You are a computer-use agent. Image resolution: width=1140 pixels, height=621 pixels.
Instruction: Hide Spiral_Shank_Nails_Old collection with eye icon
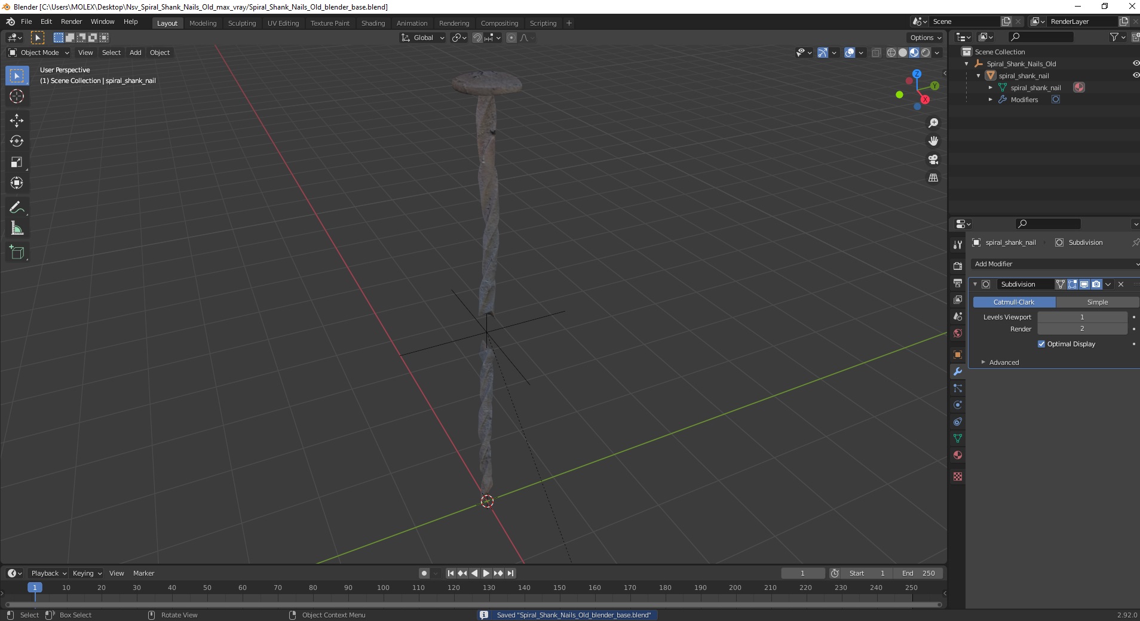(1136, 63)
